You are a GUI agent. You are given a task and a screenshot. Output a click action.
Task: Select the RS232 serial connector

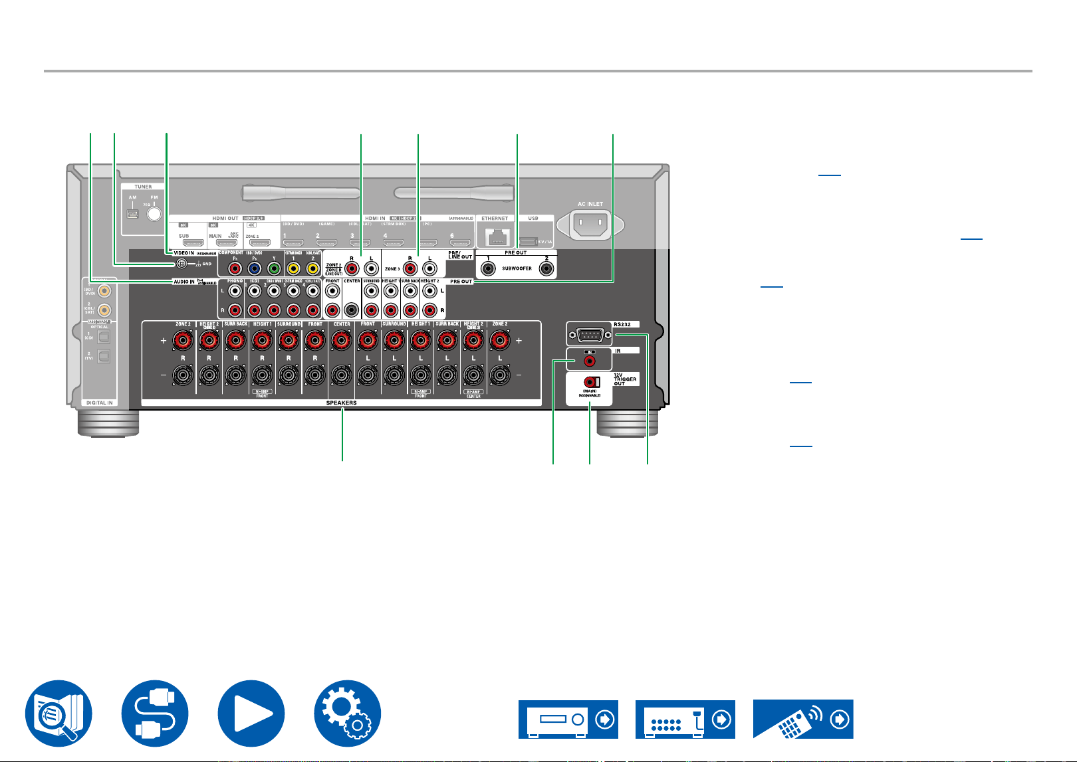click(x=589, y=334)
